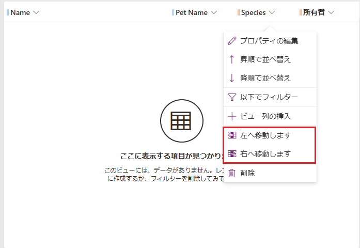This screenshot has width=360, height=248.
Task: Open the 所有者 column dropdown chevron
Action: tap(331, 12)
